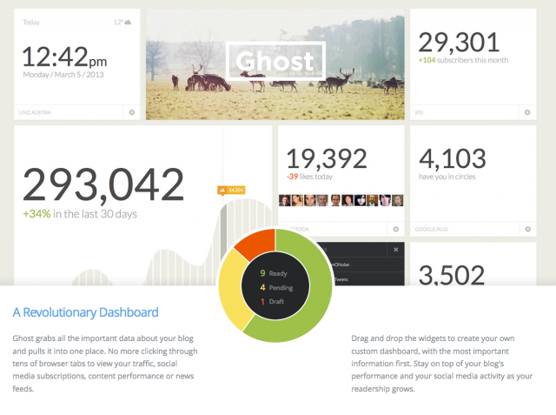Click "+34% in the last 30 days" text
Viewport: 556px width, 415px height.
tap(80, 214)
